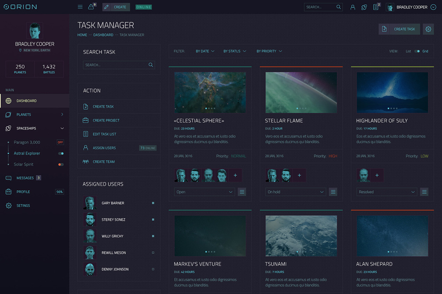Viewport: 442px width, 294px height.
Task: Click the pencil icon on the Create button
Action: click(x=106, y=7)
